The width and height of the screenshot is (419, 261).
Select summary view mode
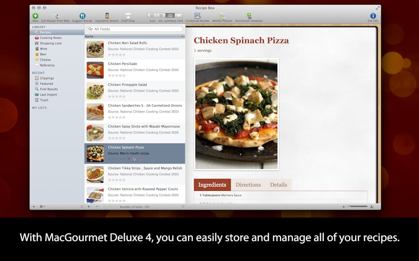click(170, 16)
